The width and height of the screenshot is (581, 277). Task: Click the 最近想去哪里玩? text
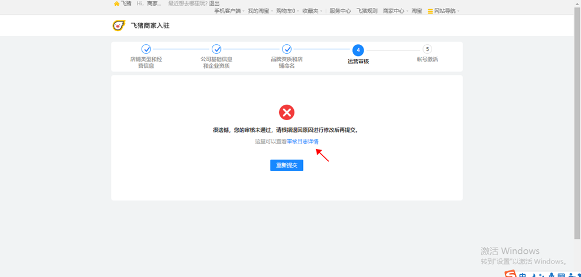pos(188,3)
